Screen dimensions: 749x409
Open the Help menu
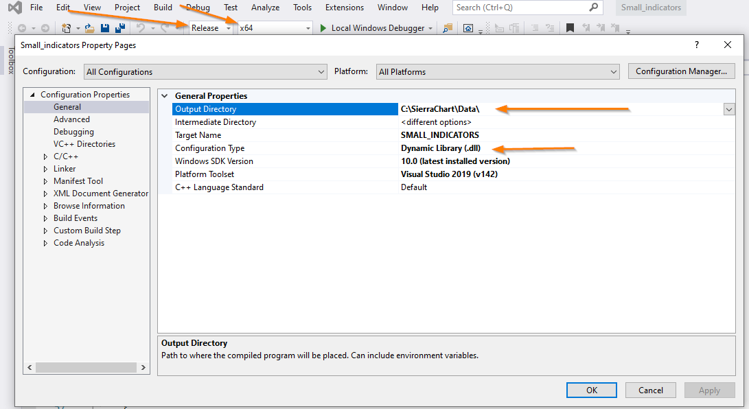pos(430,7)
